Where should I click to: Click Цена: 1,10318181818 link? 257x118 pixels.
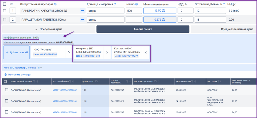pyautogui.click(x=88, y=56)
